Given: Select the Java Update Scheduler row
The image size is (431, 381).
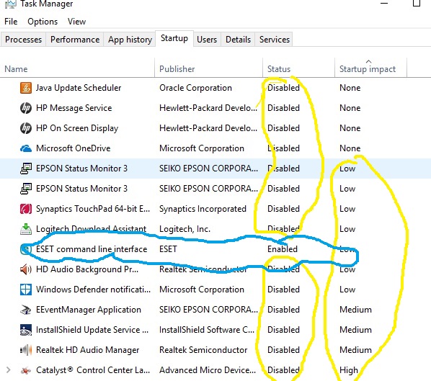Looking at the screenshot, I should pos(215,88).
